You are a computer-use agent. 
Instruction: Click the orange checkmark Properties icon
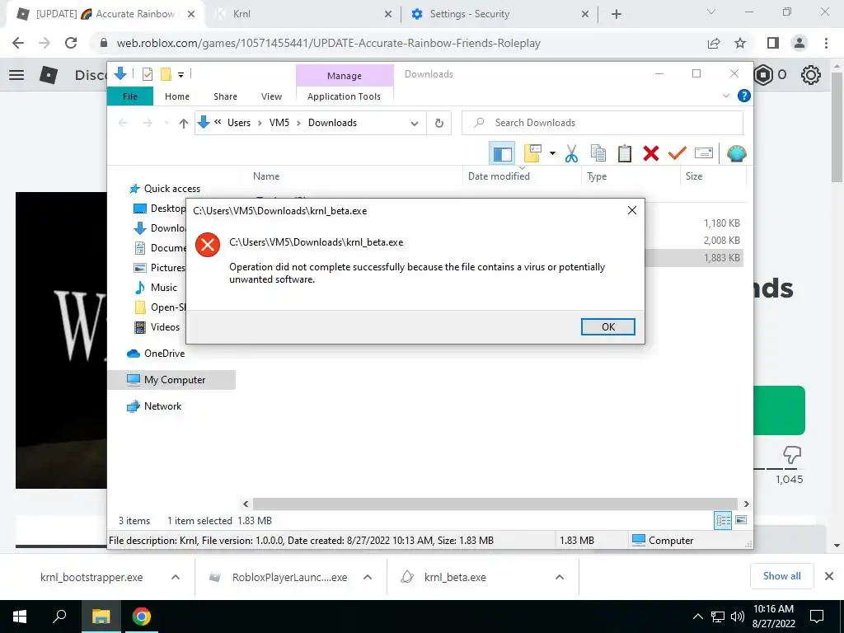coord(678,153)
